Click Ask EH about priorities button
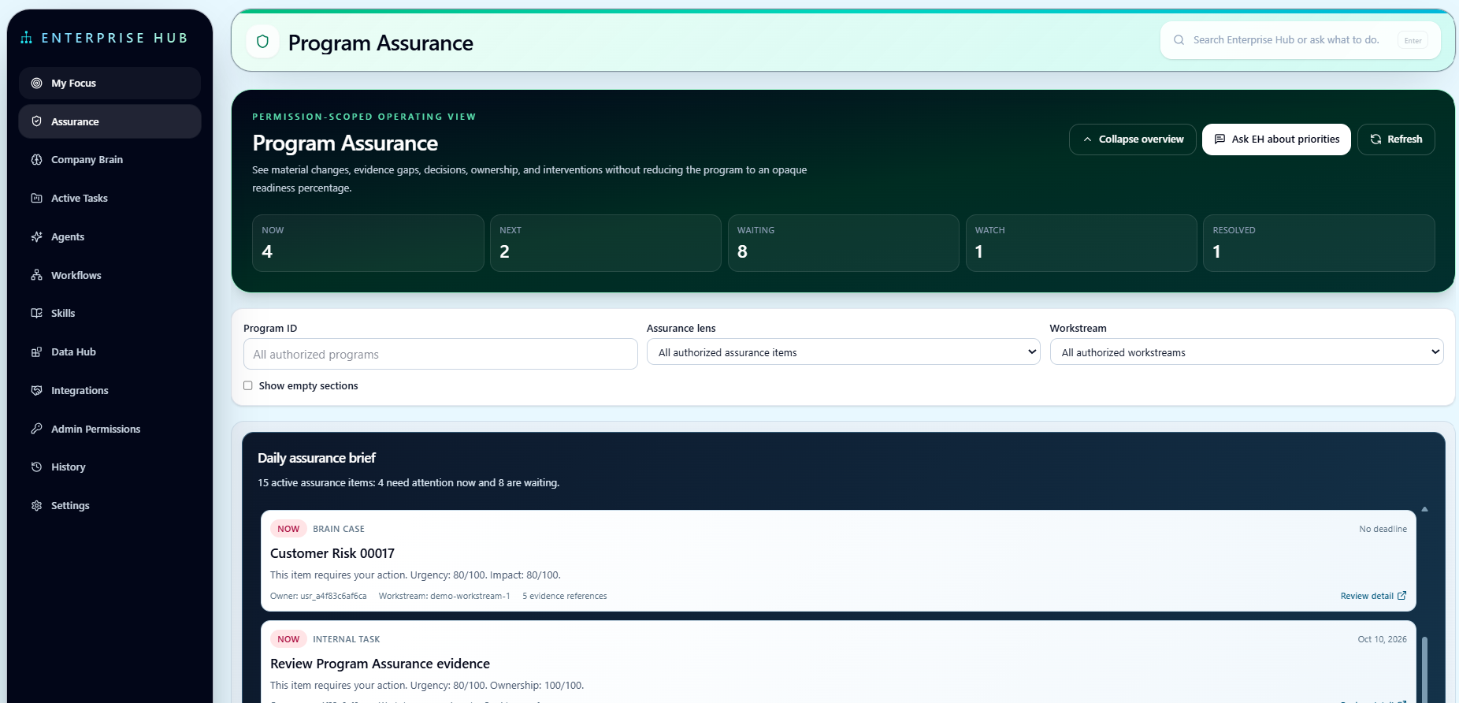The height and width of the screenshot is (703, 1459). click(x=1276, y=139)
